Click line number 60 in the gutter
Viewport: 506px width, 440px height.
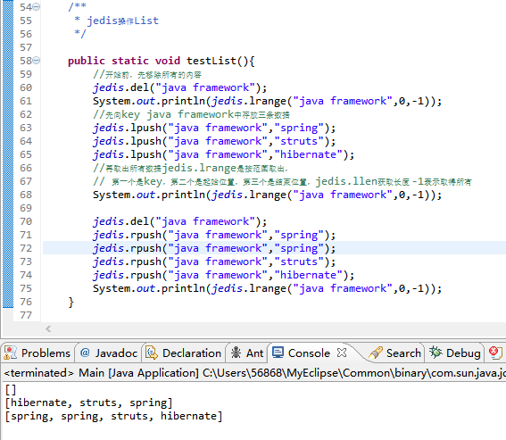point(26,87)
